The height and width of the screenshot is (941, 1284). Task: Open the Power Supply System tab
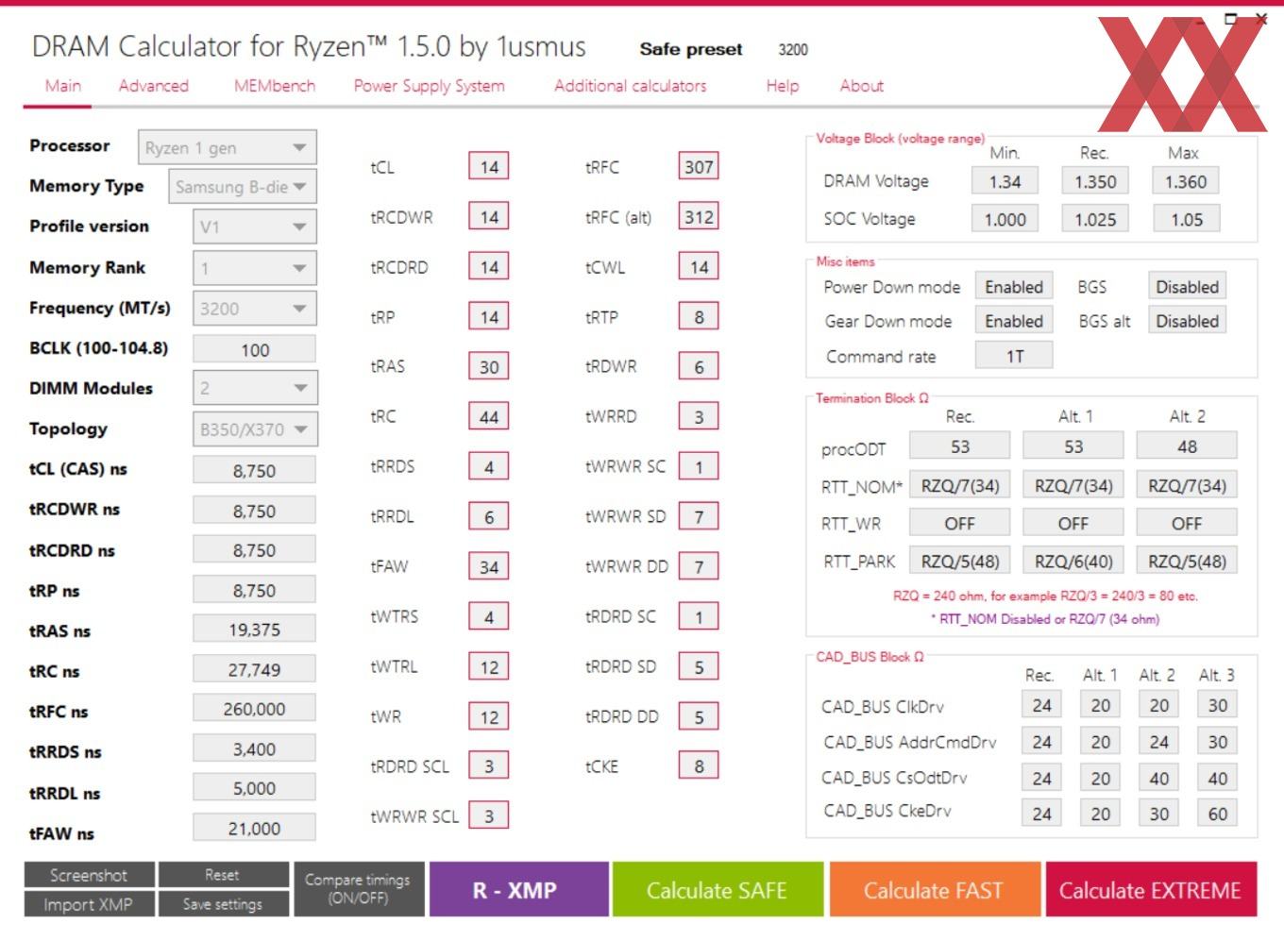pyautogui.click(x=430, y=86)
